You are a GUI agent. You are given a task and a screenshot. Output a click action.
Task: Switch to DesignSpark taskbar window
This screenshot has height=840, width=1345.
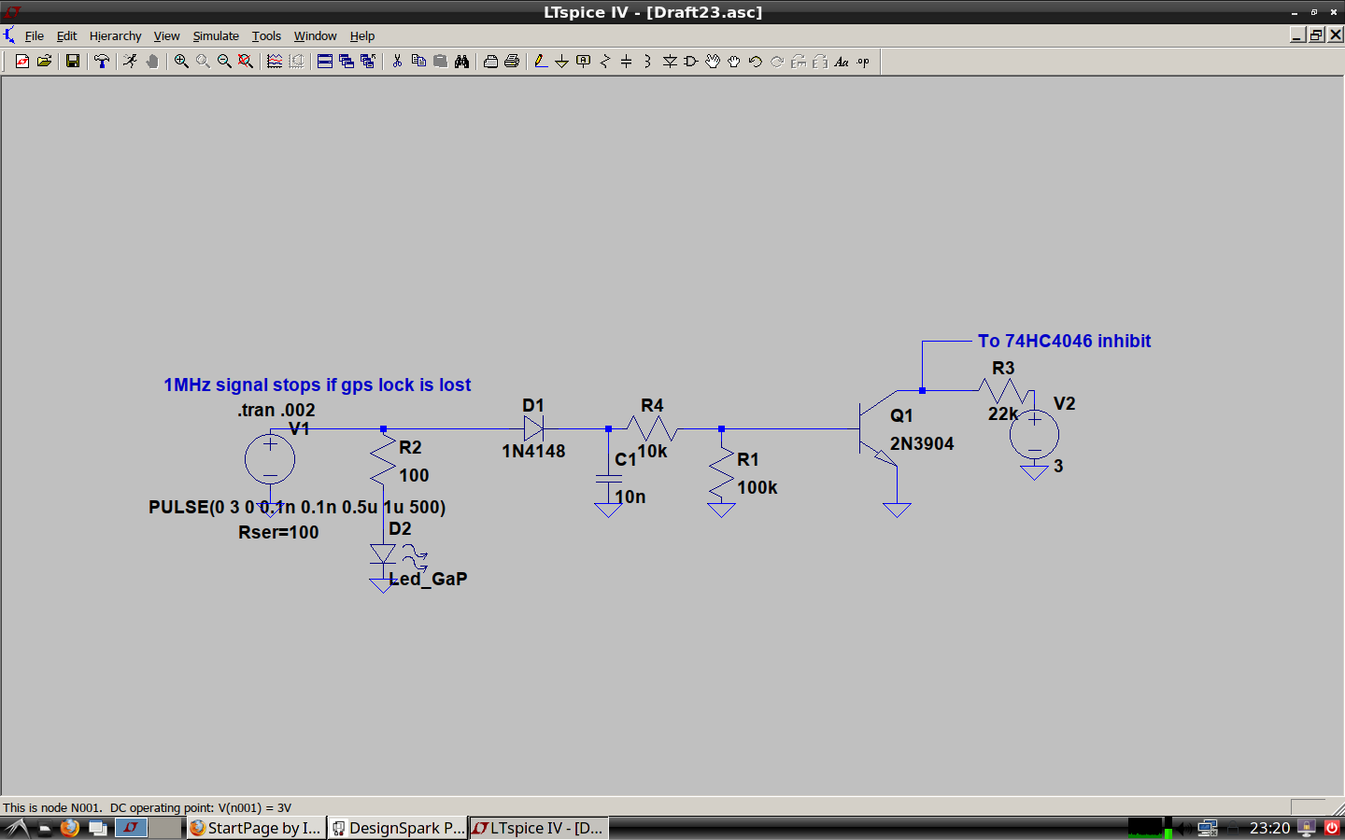pyautogui.click(x=398, y=828)
